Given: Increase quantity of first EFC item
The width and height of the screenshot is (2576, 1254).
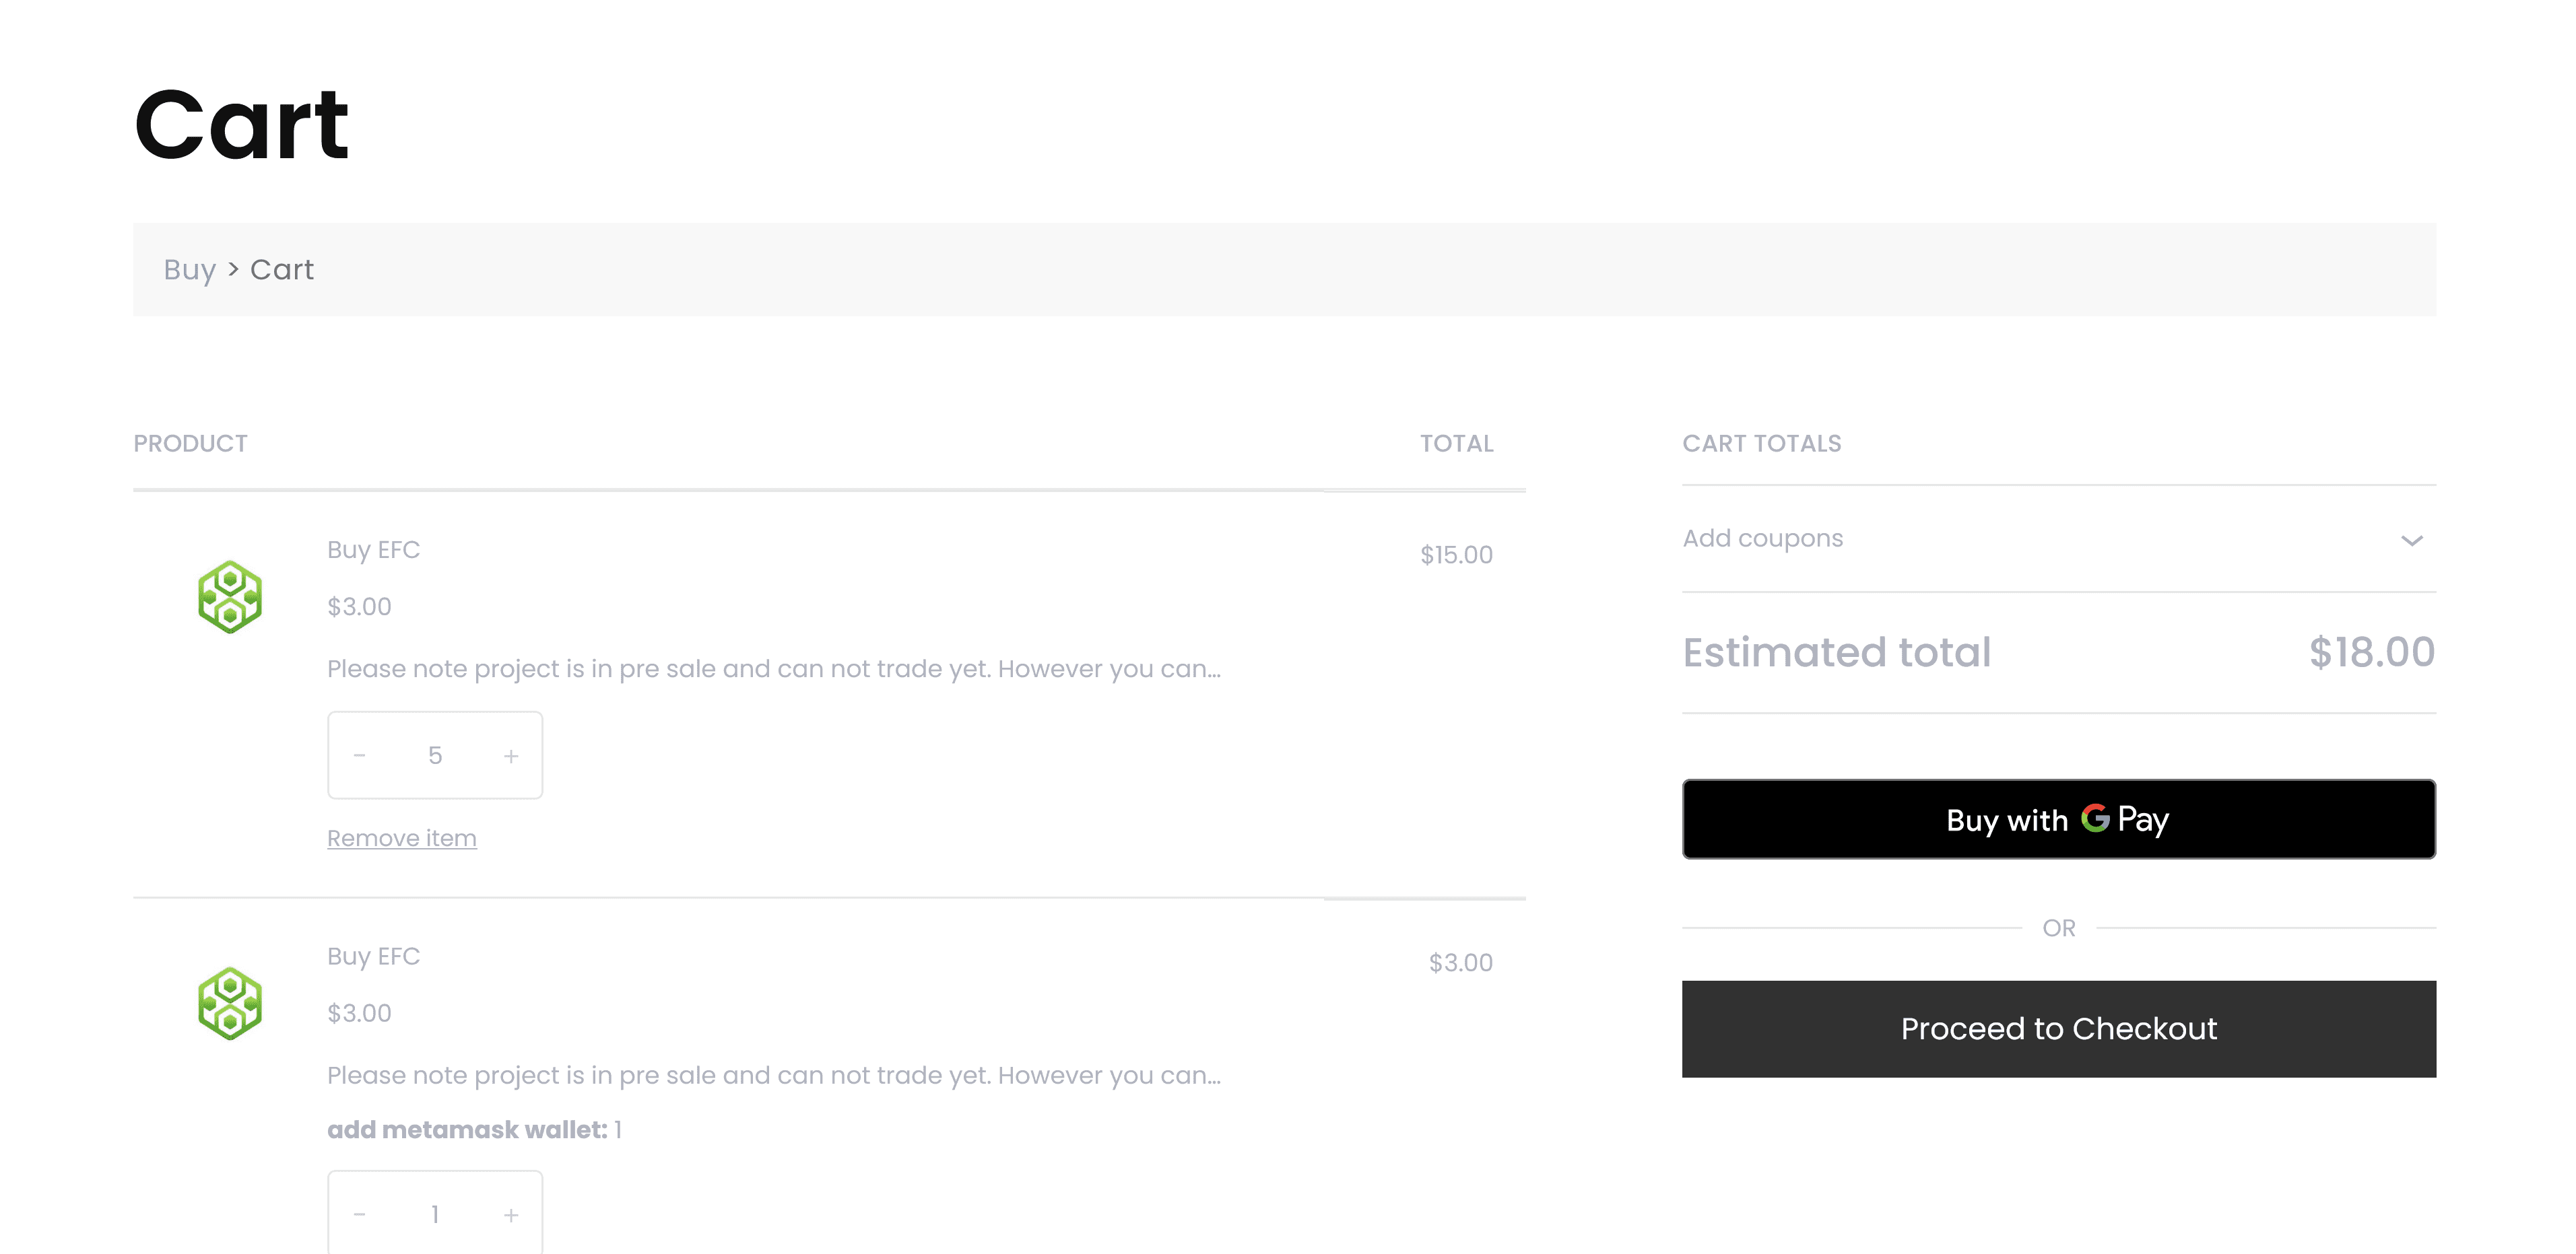Looking at the screenshot, I should (x=511, y=755).
